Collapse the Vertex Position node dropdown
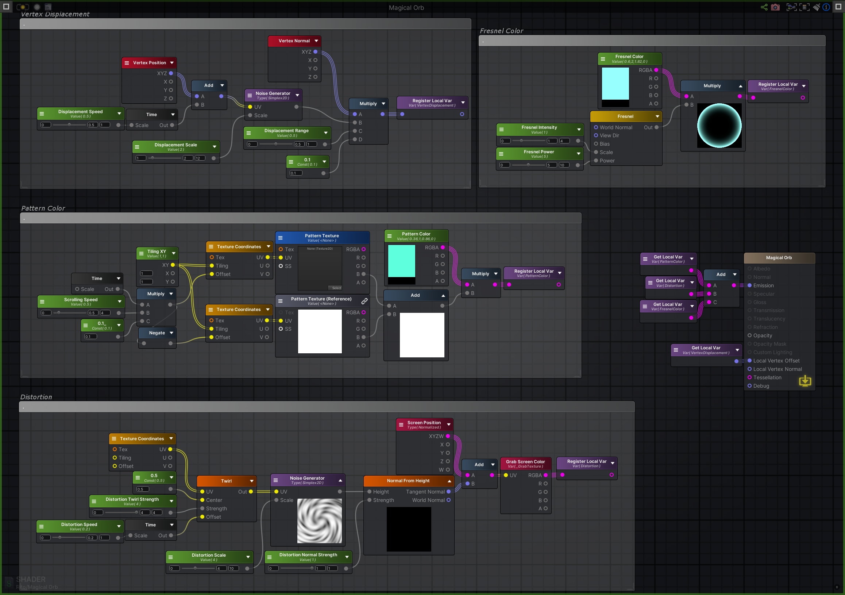845x595 pixels. [171, 62]
